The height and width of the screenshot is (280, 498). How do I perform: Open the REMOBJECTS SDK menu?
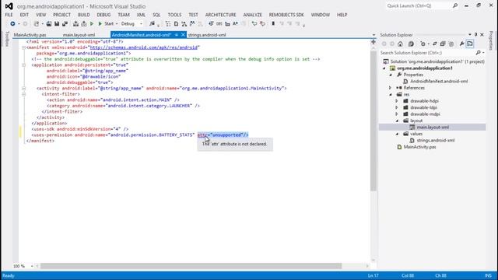coord(286,15)
